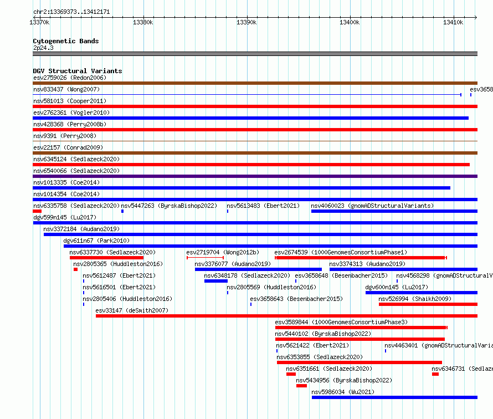
Task: Click nsv526994 (Shaikh2009) label
Action: tap(415, 299)
